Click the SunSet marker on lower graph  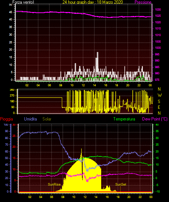click(121, 185)
